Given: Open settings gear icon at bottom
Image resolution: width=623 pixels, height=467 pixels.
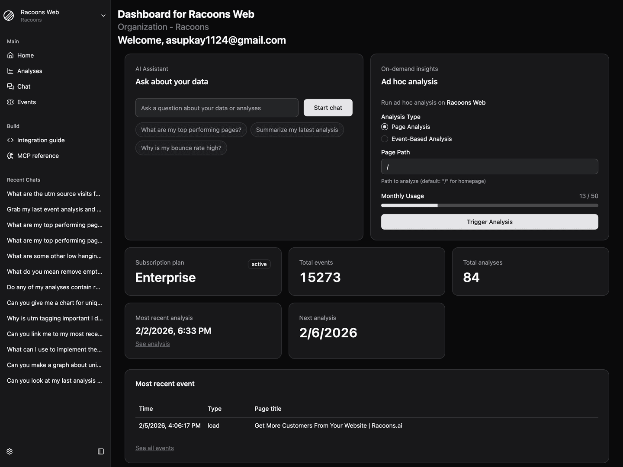Looking at the screenshot, I should click(10, 451).
